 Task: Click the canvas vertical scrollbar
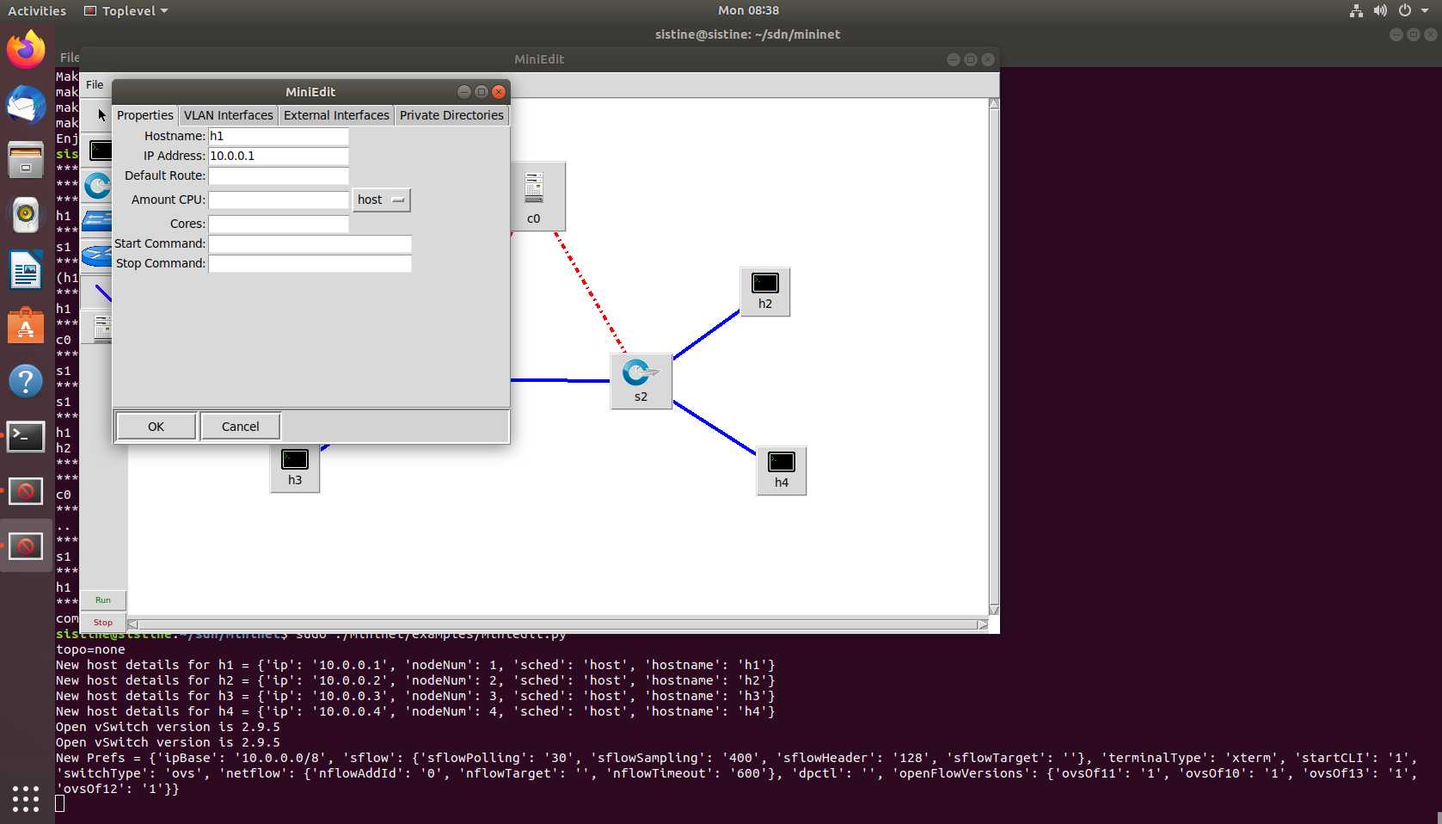(x=994, y=356)
